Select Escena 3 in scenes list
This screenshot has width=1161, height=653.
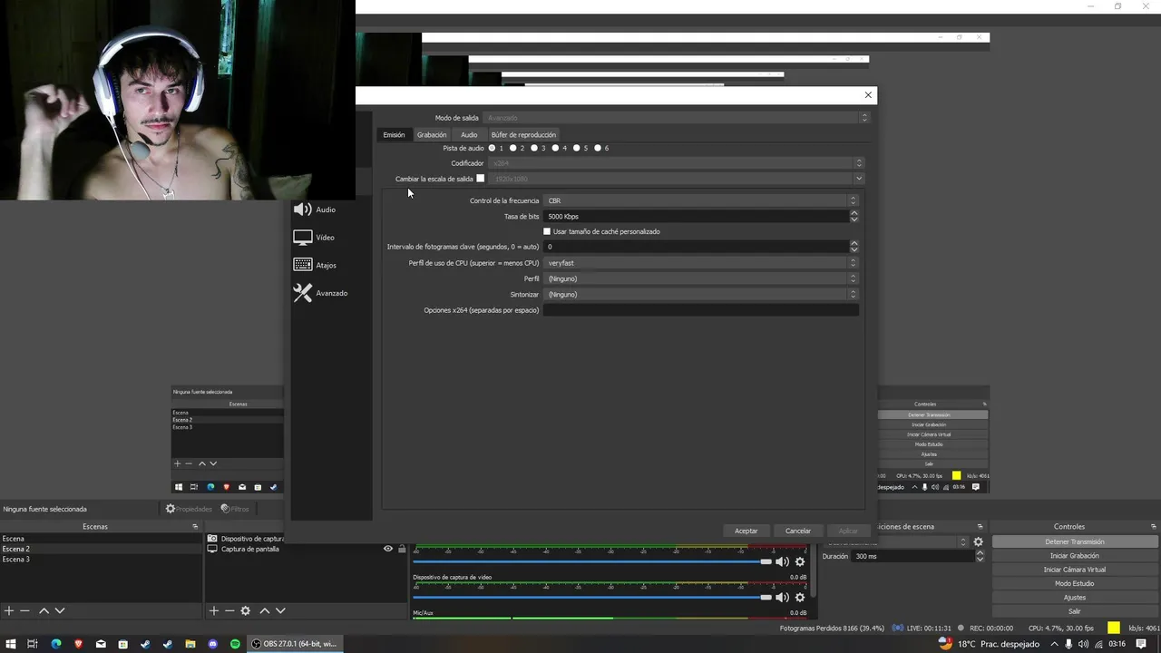(101, 560)
